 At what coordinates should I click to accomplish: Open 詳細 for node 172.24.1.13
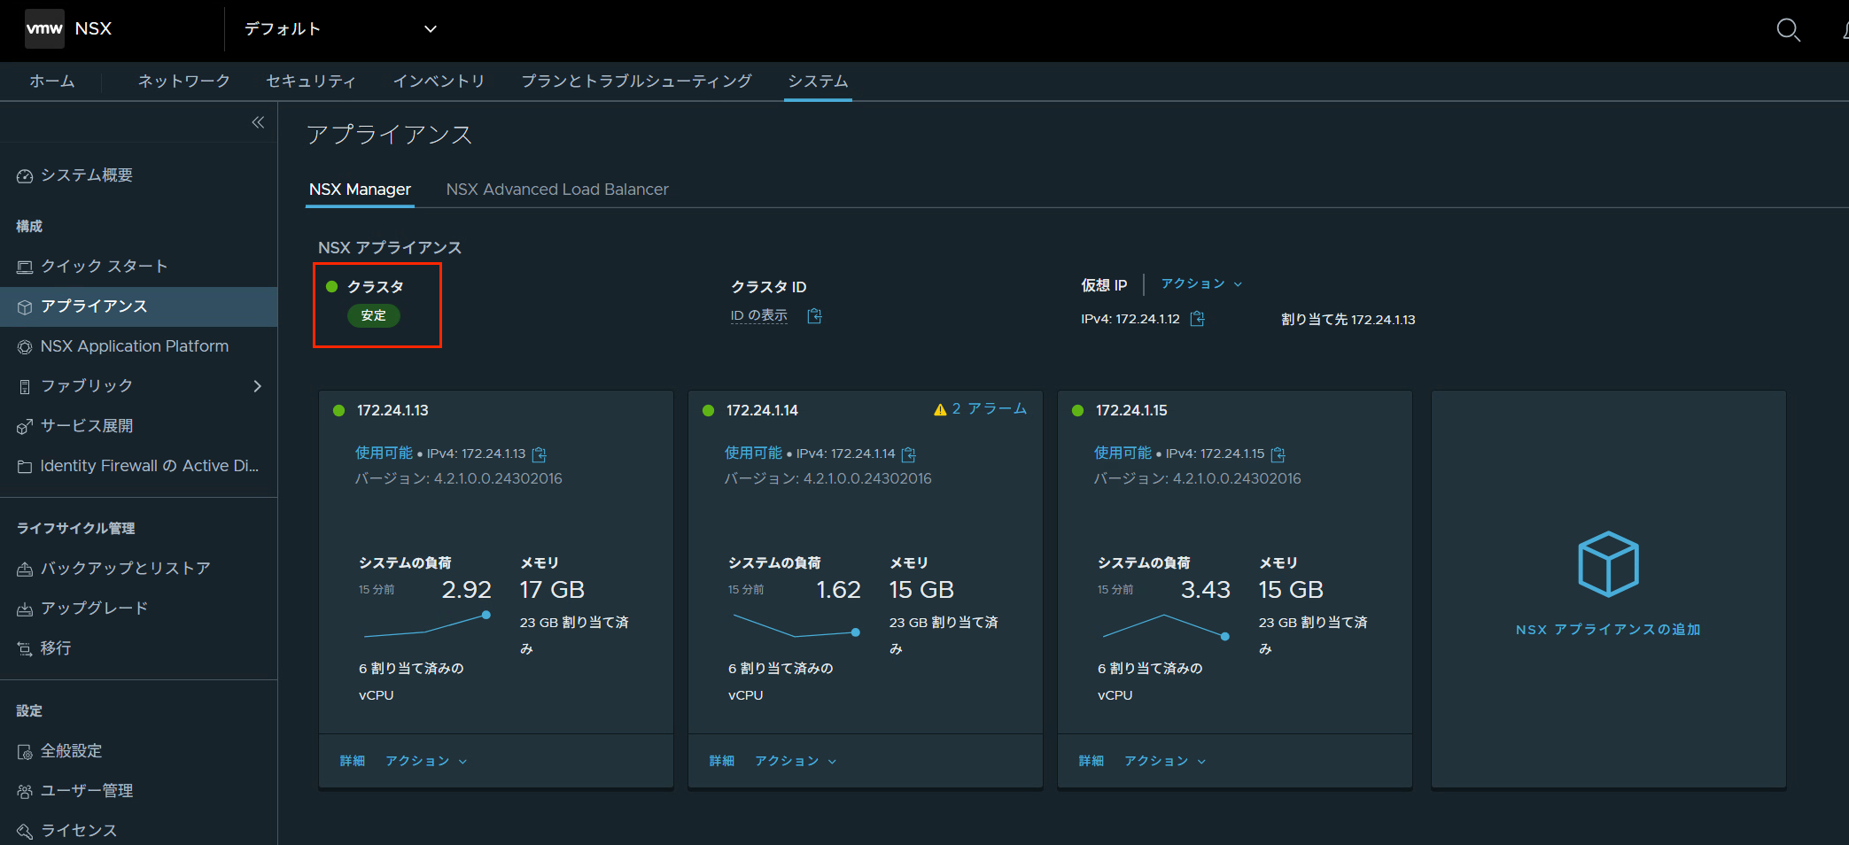[352, 761]
